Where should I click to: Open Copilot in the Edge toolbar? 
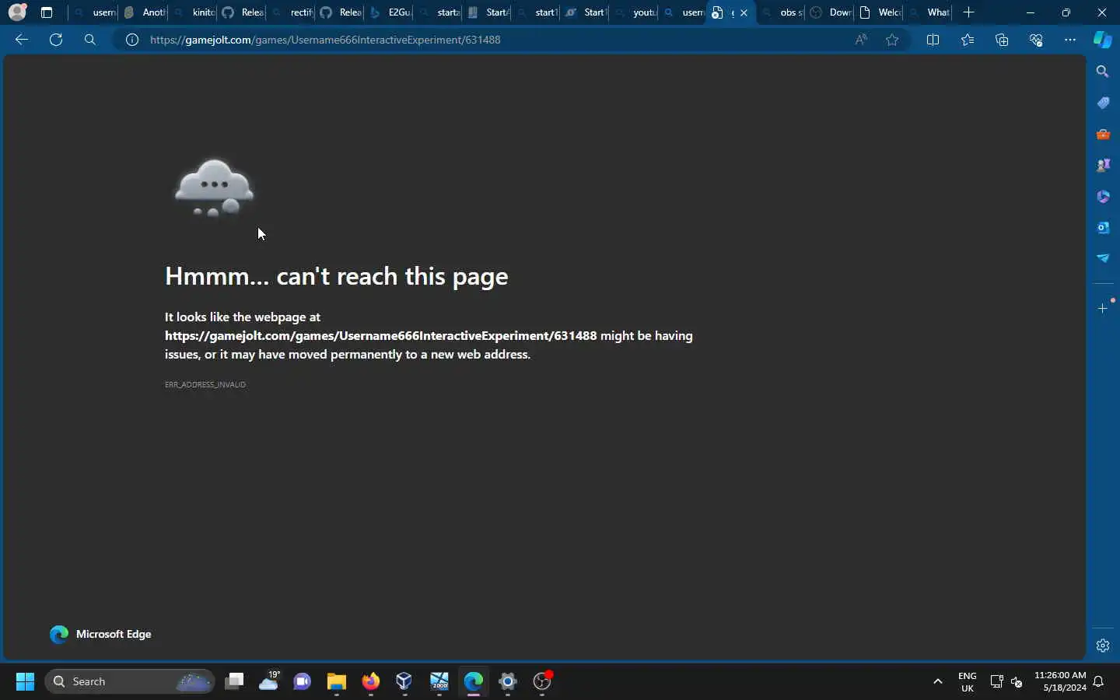click(x=1103, y=40)
